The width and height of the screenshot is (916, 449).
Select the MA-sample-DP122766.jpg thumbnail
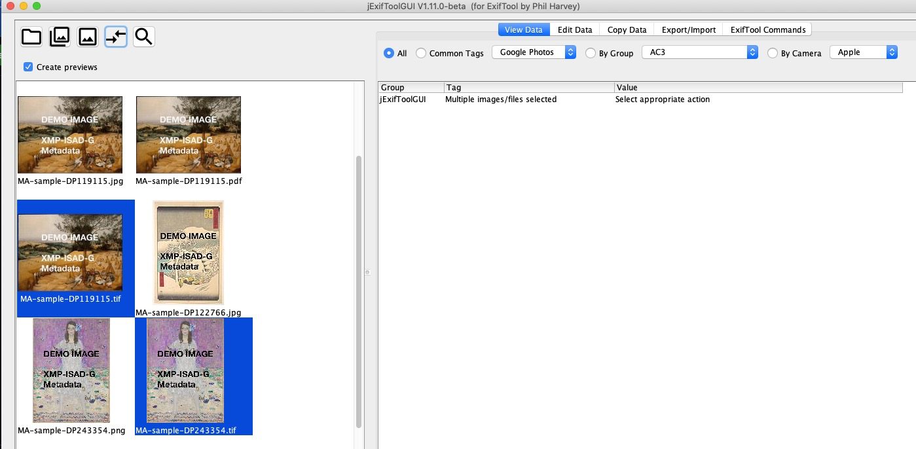point(188,252)
